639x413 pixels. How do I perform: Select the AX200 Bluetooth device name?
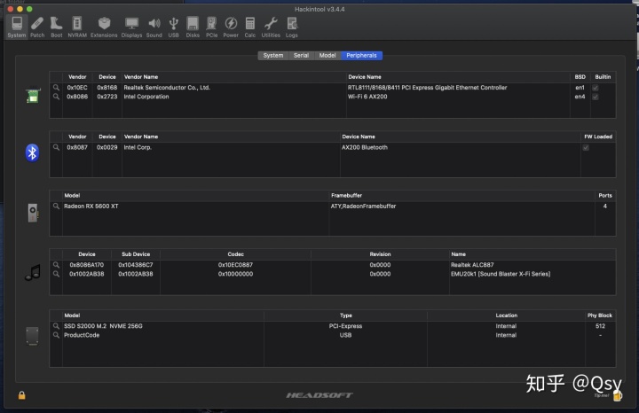point(365,147)
